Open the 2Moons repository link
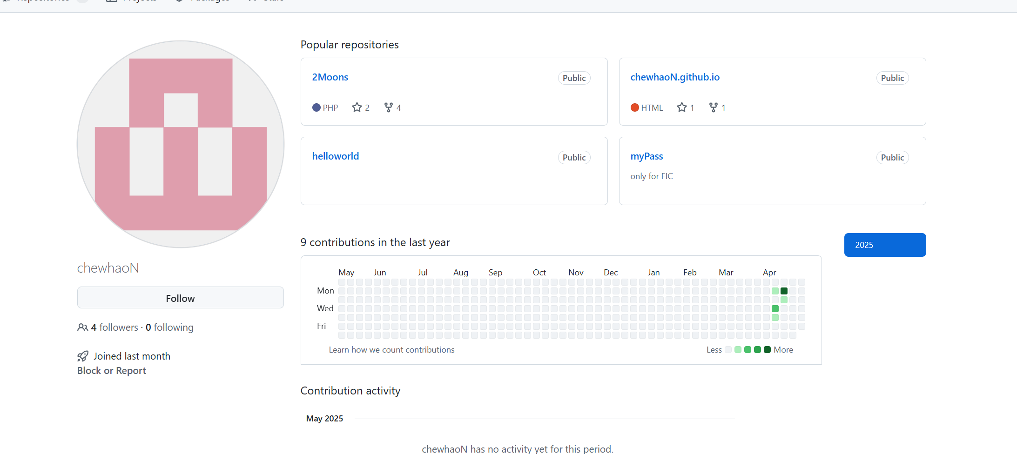Viewport: 1017px width, 454px height. tap(330, 77)
